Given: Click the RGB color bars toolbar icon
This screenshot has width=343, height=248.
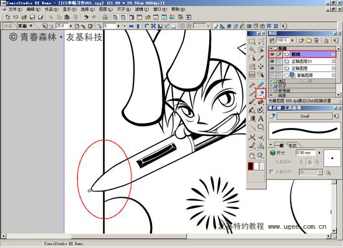Looking at the screenshot, I should (172, 17).
